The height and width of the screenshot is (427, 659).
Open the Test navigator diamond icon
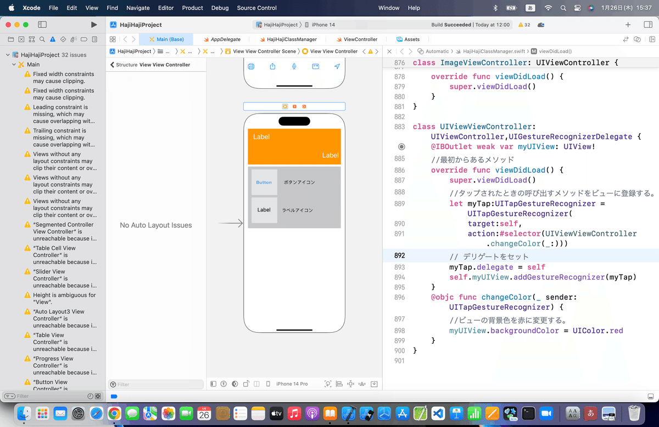[63, 39]
